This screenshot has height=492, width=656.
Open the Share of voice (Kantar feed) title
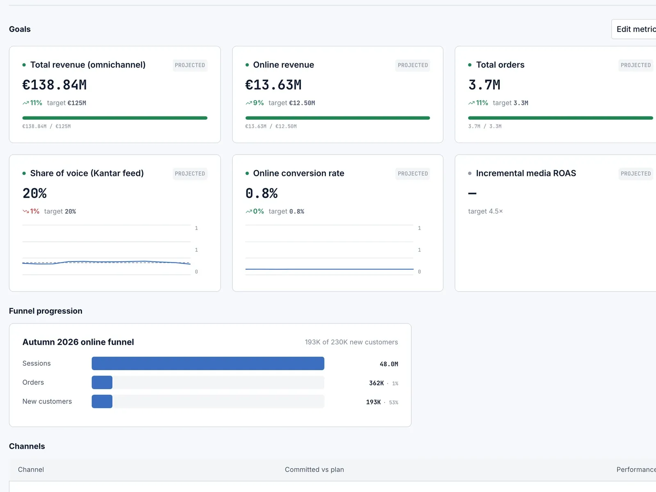click(x=87, y=173)
